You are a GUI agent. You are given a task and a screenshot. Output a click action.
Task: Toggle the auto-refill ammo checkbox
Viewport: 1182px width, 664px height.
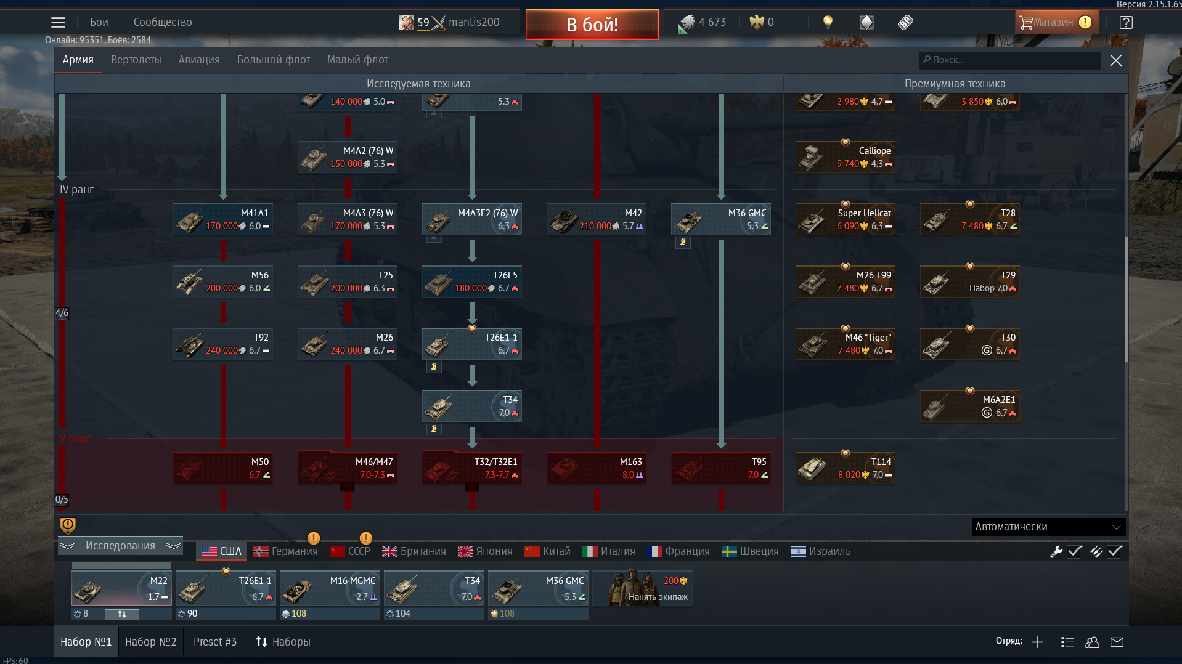point(1115,552)
